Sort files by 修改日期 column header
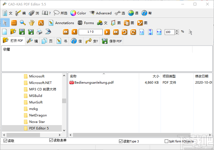Viewport: 214px width, 150px height. tap(203, 76)
